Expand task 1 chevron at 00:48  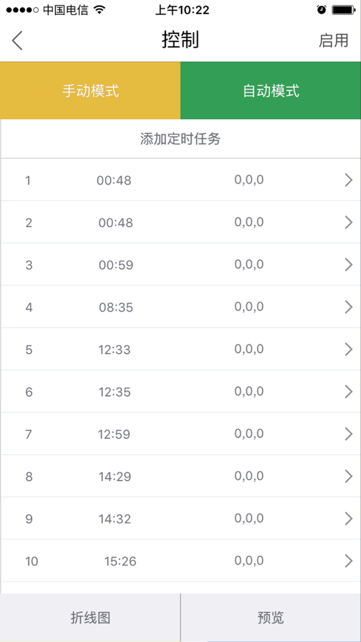click(348, 180)
